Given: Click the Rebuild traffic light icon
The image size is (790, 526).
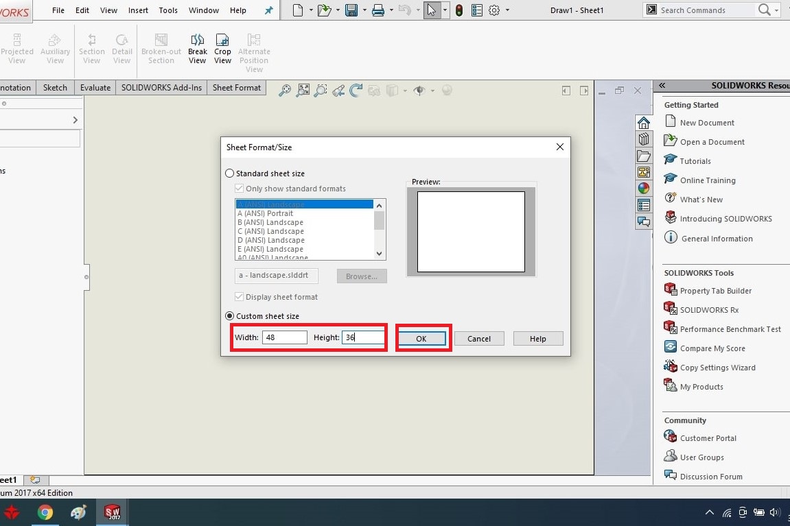Looking at the screenshot, I should click(x=459, y=10).
